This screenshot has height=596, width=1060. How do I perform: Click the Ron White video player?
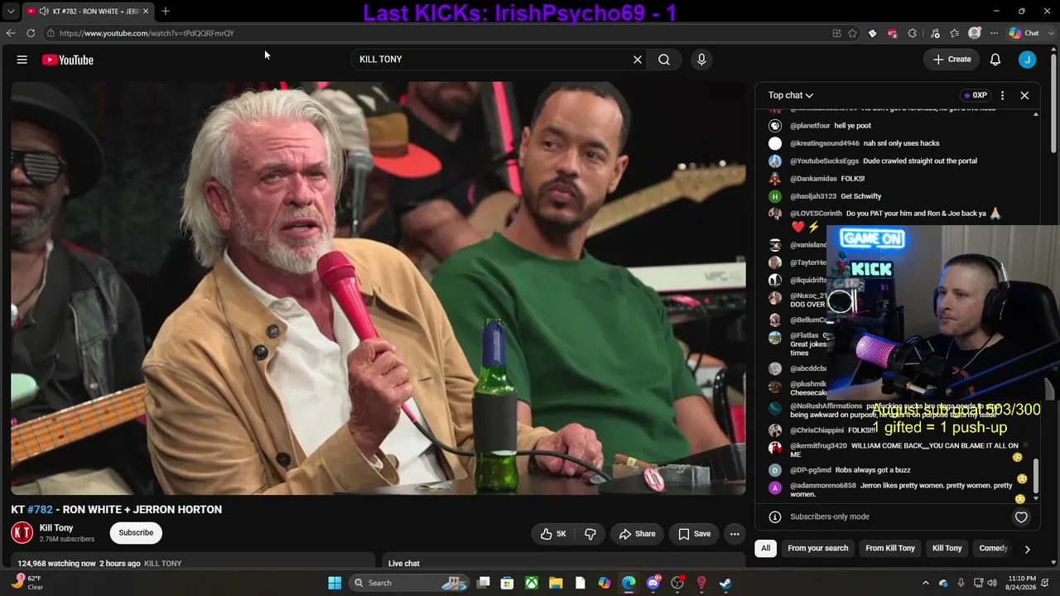click(378, 288)
